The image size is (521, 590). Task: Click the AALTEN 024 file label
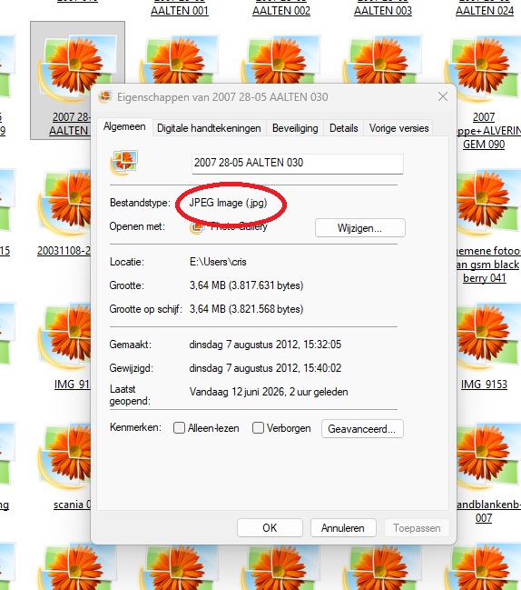pos(484,11)
